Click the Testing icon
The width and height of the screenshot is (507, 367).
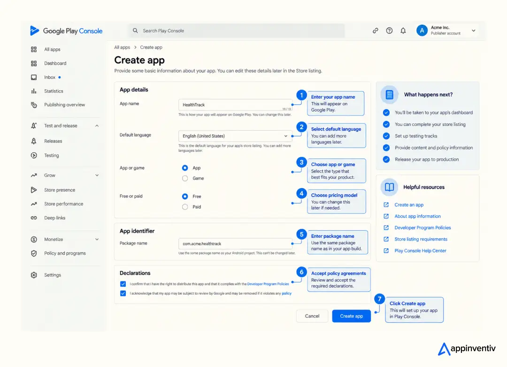tap(34, 156)
